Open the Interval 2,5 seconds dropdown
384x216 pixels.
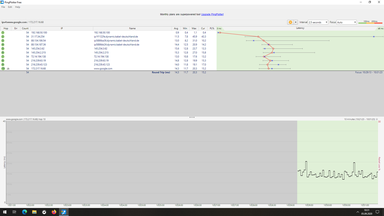tap(318, 22)
